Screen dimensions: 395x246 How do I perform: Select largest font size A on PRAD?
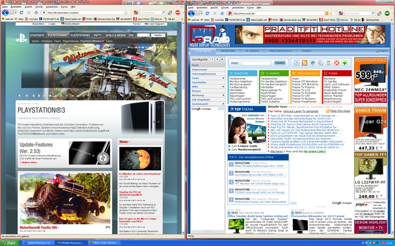pyautogui.click(x=222, y=59)
